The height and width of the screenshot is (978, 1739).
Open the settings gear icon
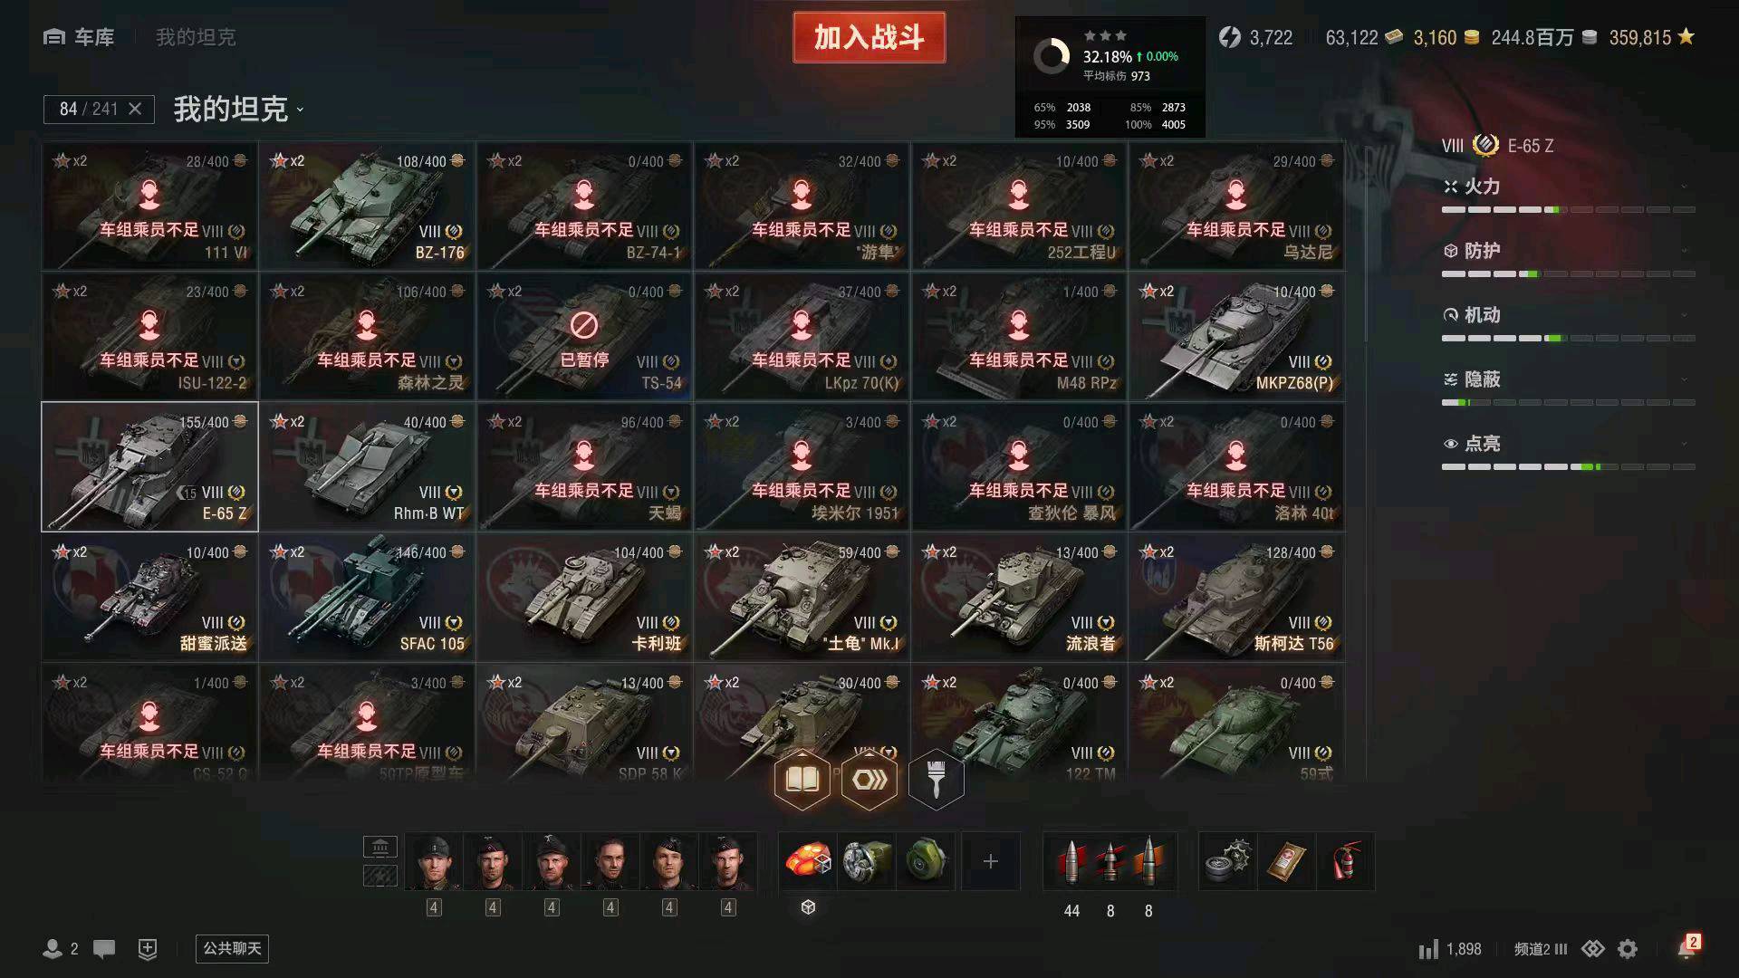click(x=1628, y=948)
